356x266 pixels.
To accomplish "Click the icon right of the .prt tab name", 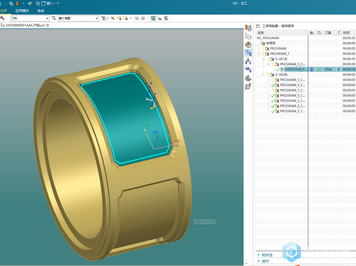I will [x=48, y=25].
